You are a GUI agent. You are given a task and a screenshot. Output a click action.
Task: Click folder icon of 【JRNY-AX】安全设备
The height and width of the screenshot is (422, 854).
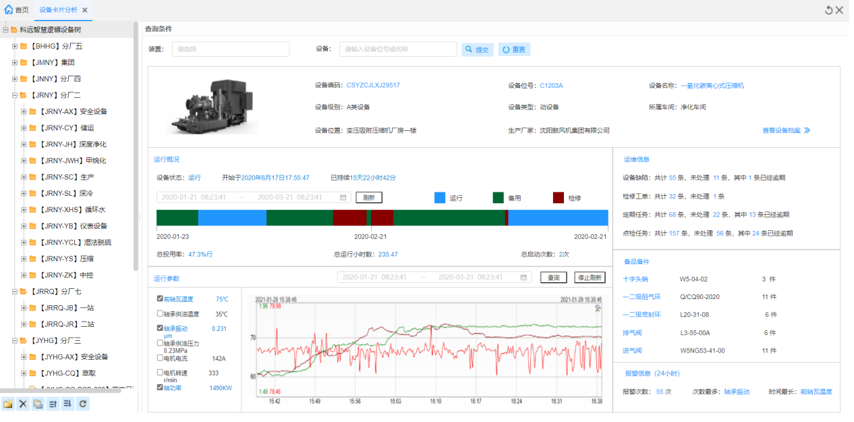pyautogui.click(x=32, y=111)
